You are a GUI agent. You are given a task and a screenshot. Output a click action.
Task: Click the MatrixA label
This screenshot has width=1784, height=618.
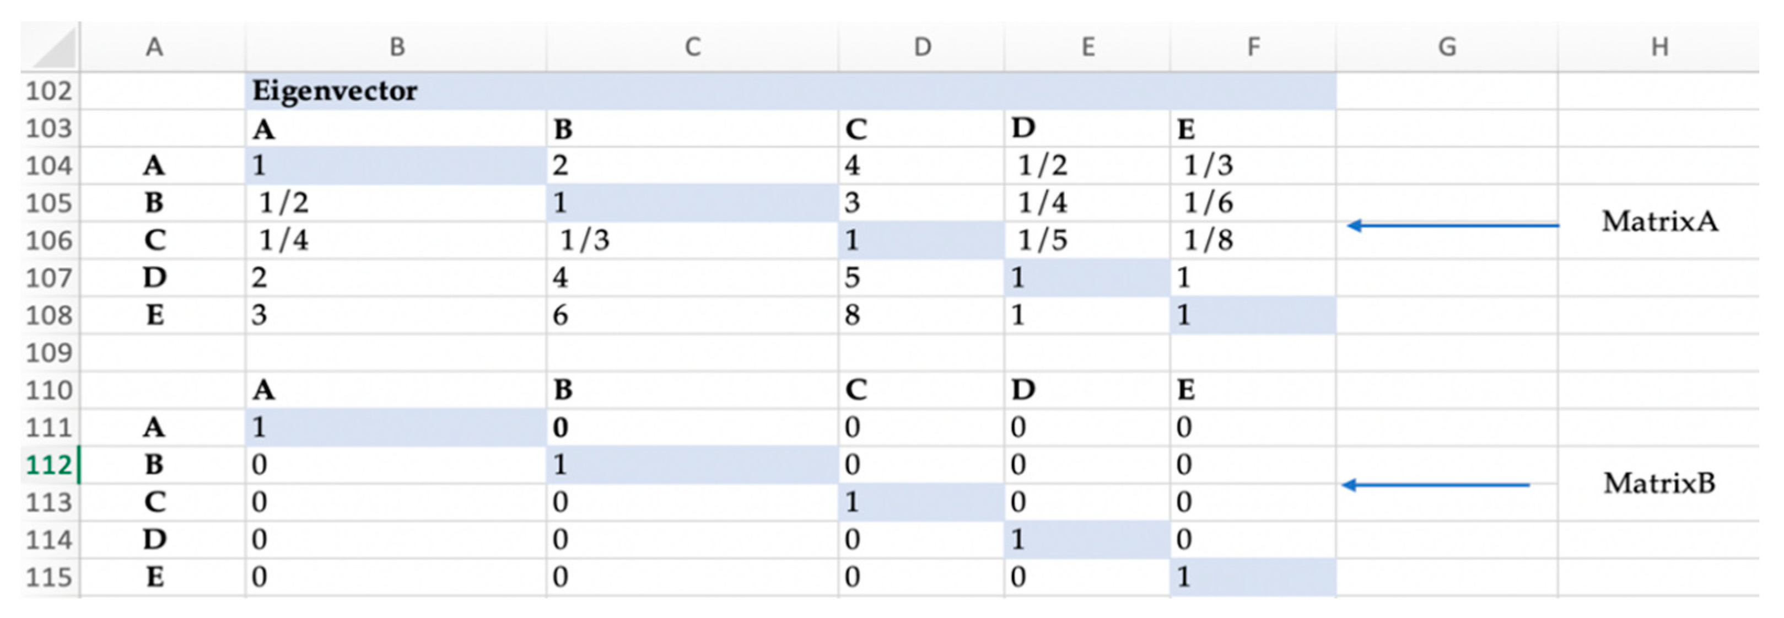[1659, 222]
